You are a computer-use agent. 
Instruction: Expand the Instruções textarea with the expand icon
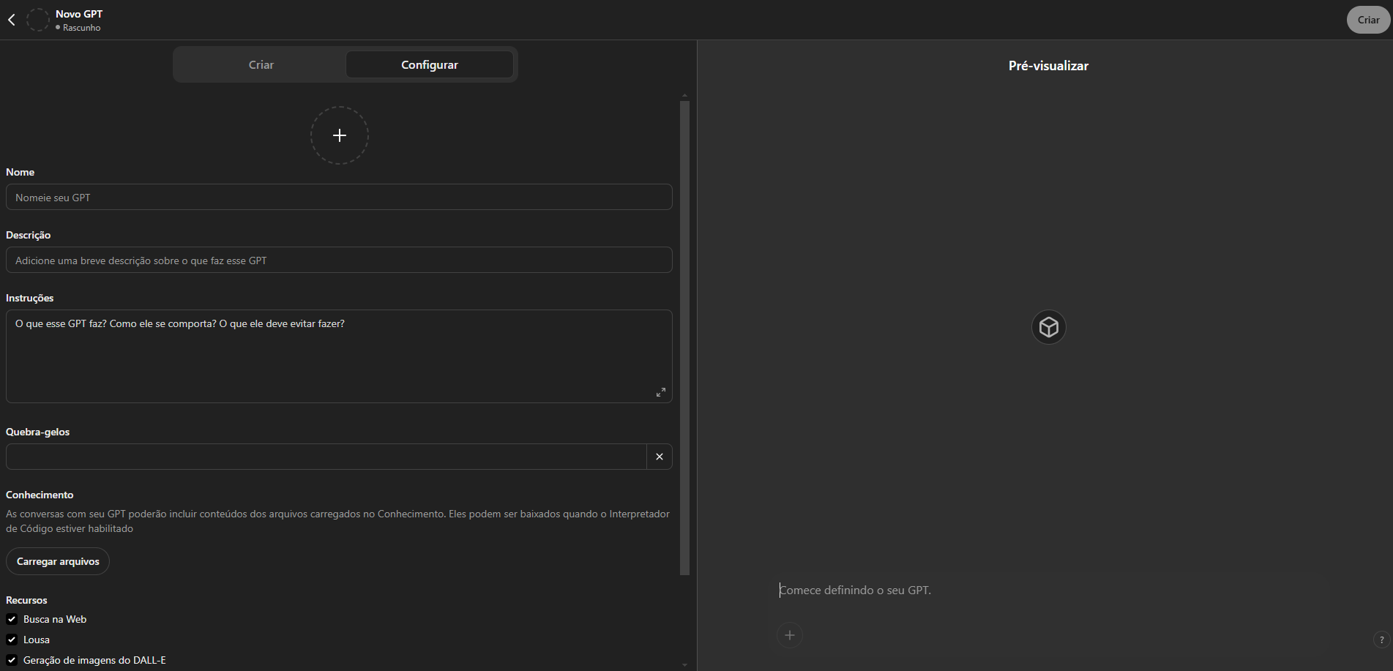click(x=660, y=392)
